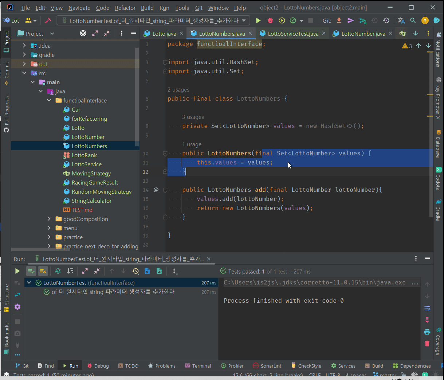Open the Refactor menu
444x380 pixels.
click(x=125, y=8)
